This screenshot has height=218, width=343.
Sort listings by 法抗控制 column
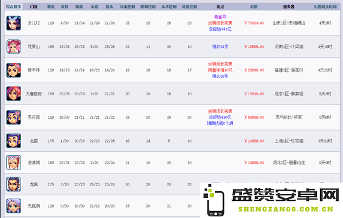click(189, 7)
